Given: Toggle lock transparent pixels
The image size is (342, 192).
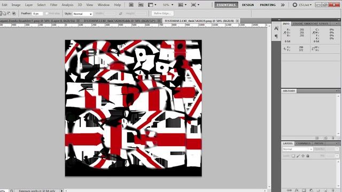Looking at the screenshot, I should 293,156.
